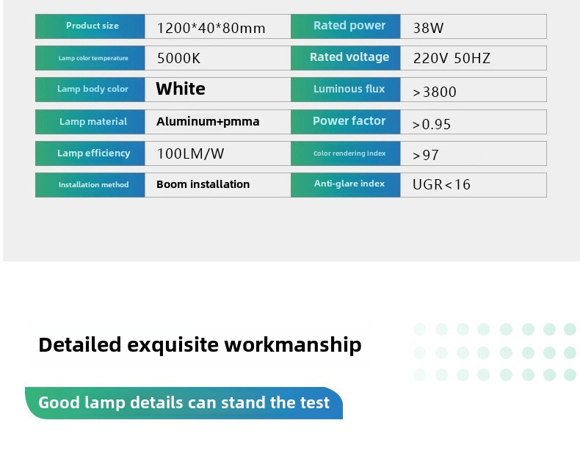Screen dimensions: 580x467
Task: Select the 'Product size' label cell
Action: [90, 26]
